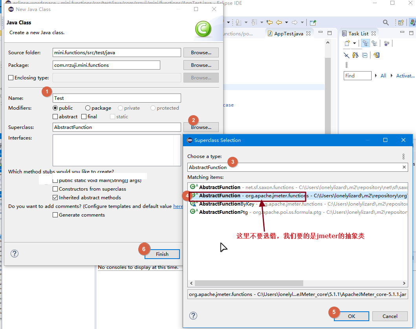Clear the type filter with the X icon
Screen dimensions: 416x329
[x=404, y=167]
